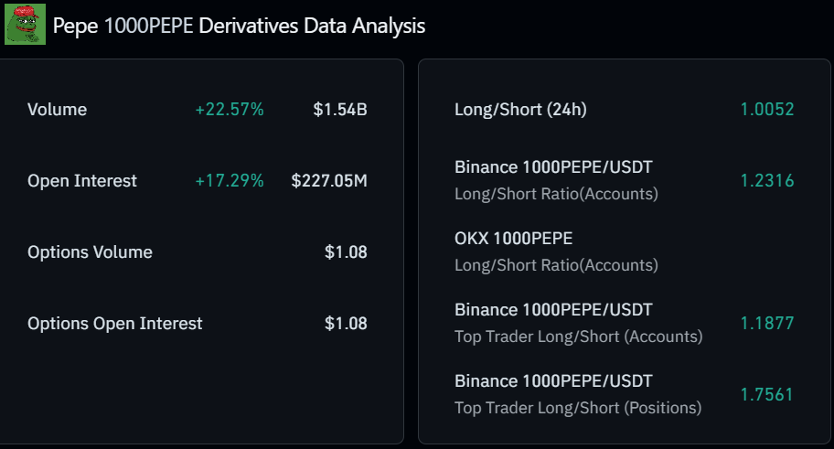Image resolution: width=834 pixels, height=449 pixels.
Task: Select the Options Open Interest label
Action: 115,324
